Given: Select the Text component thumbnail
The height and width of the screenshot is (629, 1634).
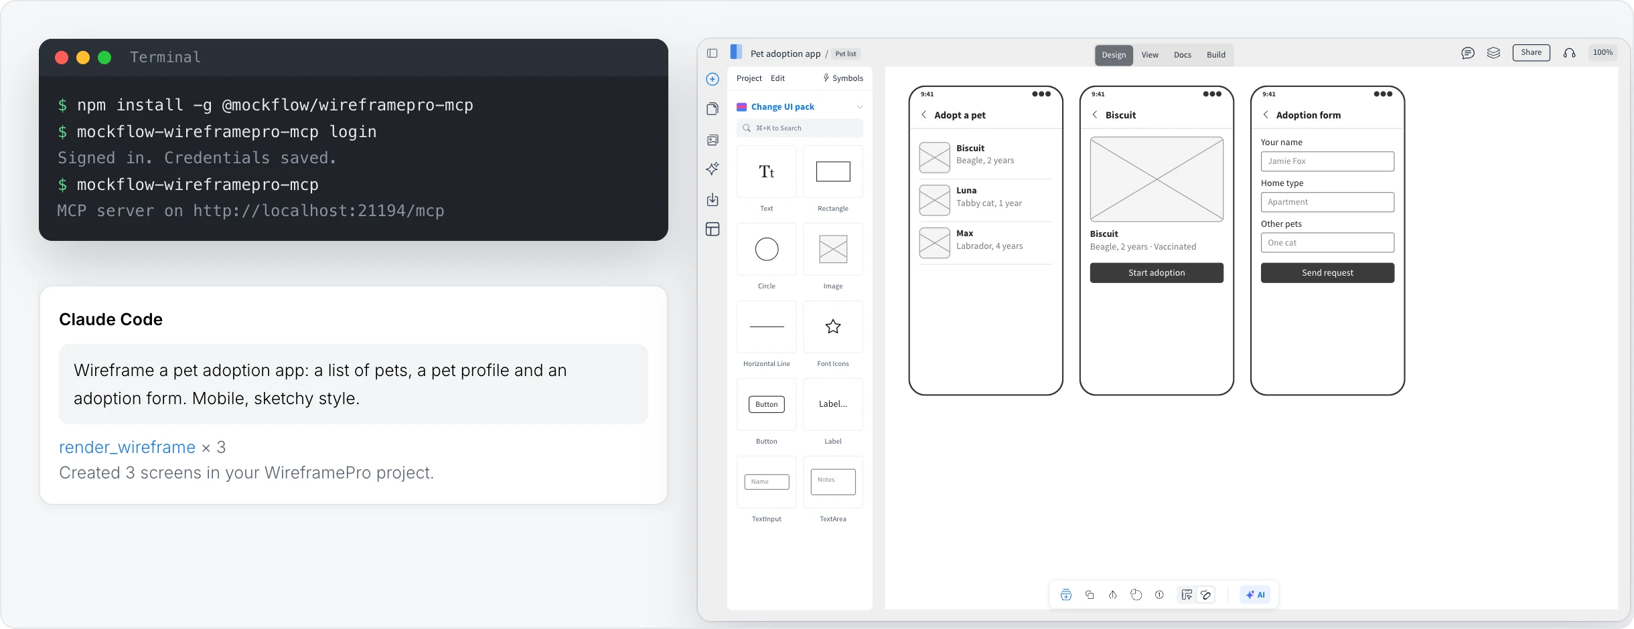Looking at the screenshot, I should [x=767, y=172].
